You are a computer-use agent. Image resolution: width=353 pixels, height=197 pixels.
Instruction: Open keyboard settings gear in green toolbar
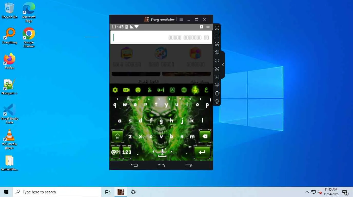[x=115, y=90]
